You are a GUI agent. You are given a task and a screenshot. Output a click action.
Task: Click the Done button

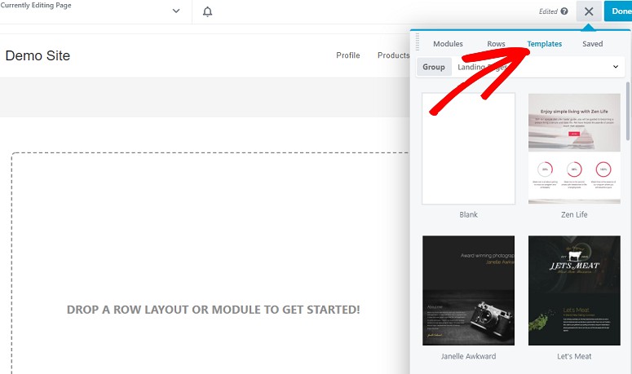click(x=618, y=11)
